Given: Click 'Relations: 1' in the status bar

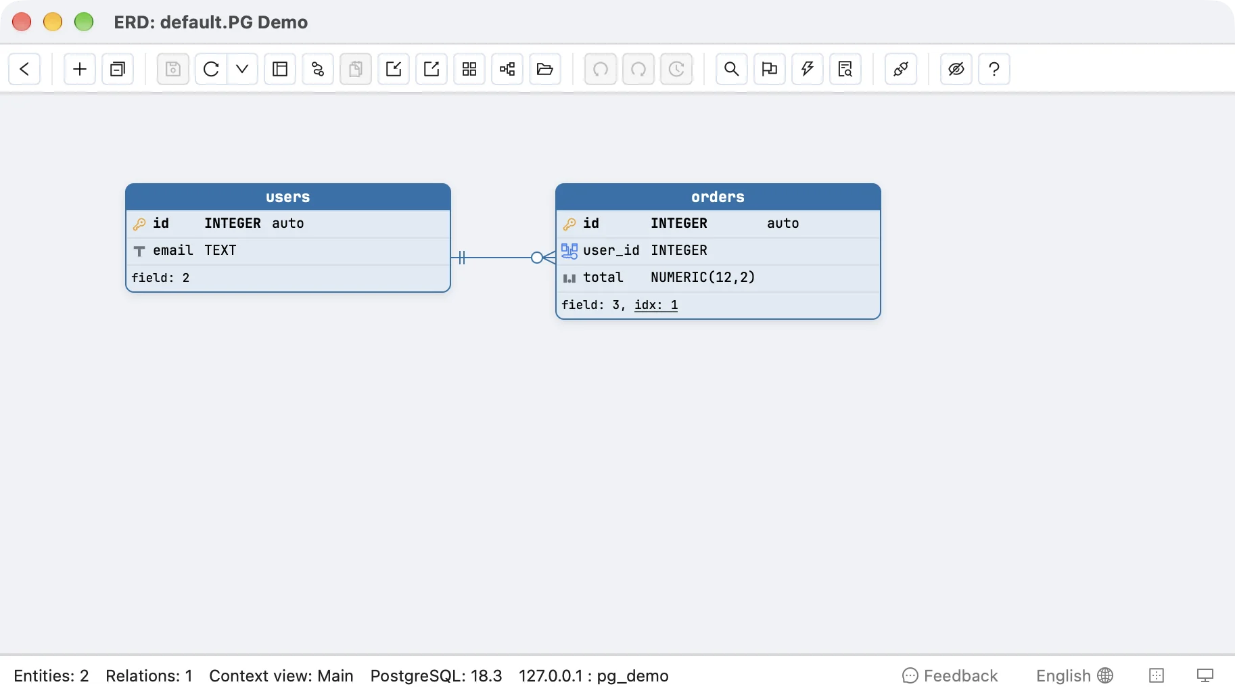Looking at the screenshot, I should pyautogui.click(x=149, y=676).
